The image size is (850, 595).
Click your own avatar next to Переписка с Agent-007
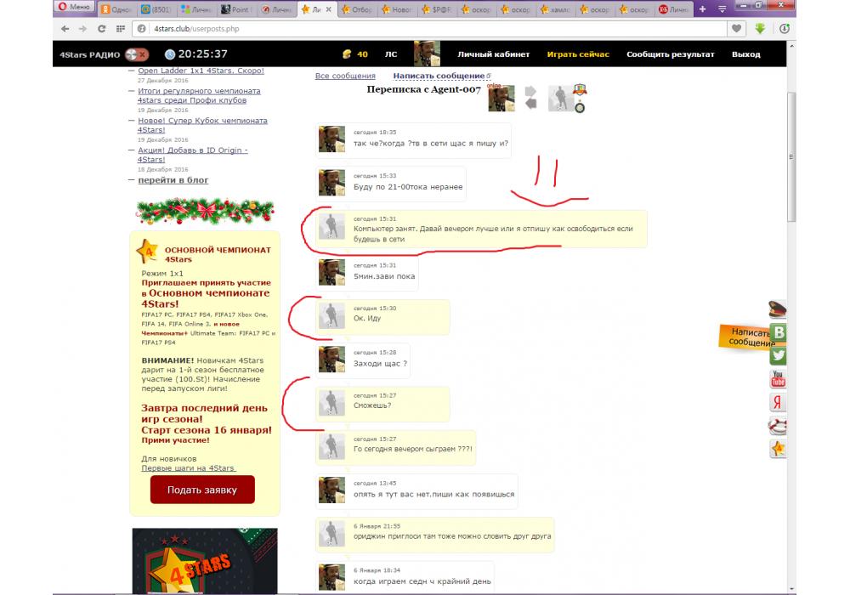pyautogui.click(x=501, y=99)
